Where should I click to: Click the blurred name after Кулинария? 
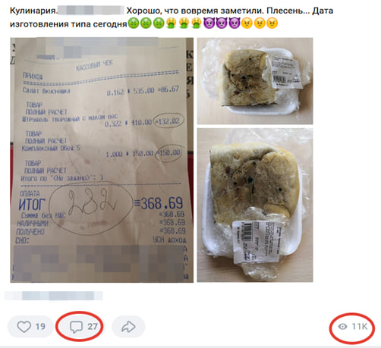pos(90,11)
